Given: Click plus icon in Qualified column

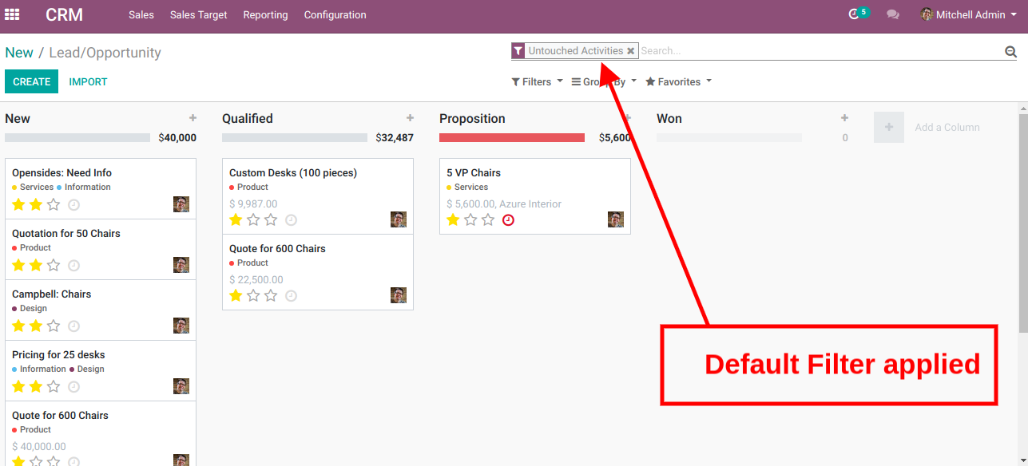Looking at the screenshot, I should tap(410, 118).
